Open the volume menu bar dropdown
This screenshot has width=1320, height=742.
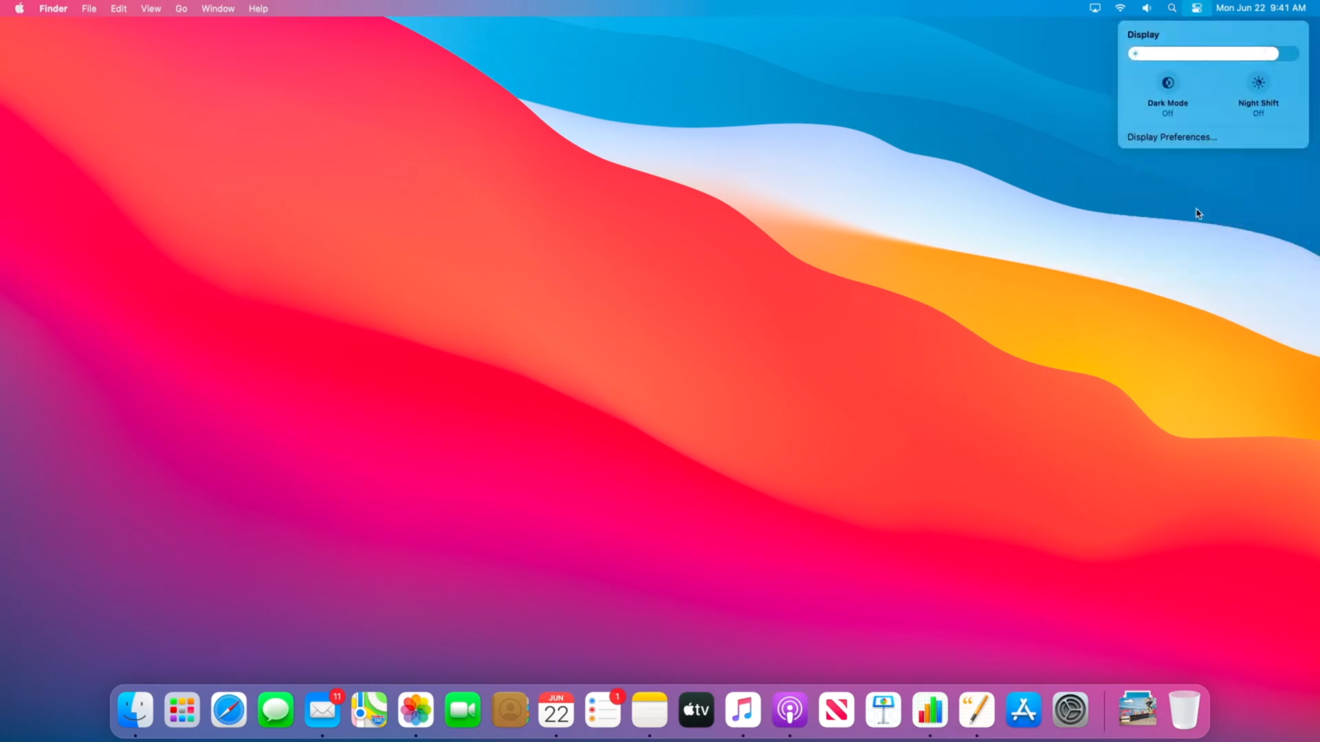click(1146, 8)
